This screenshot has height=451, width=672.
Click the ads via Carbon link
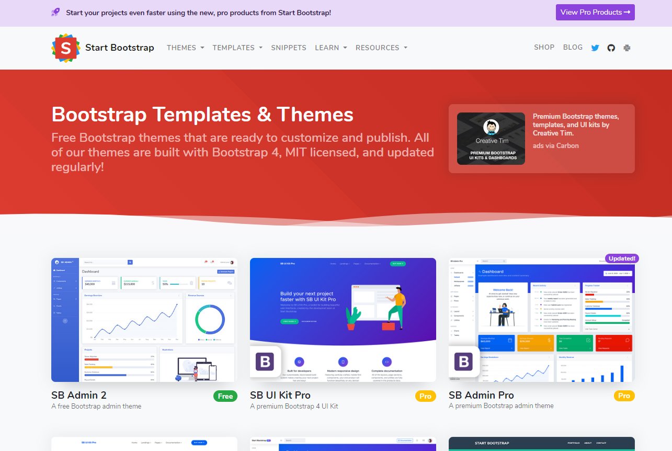(556, 145)
